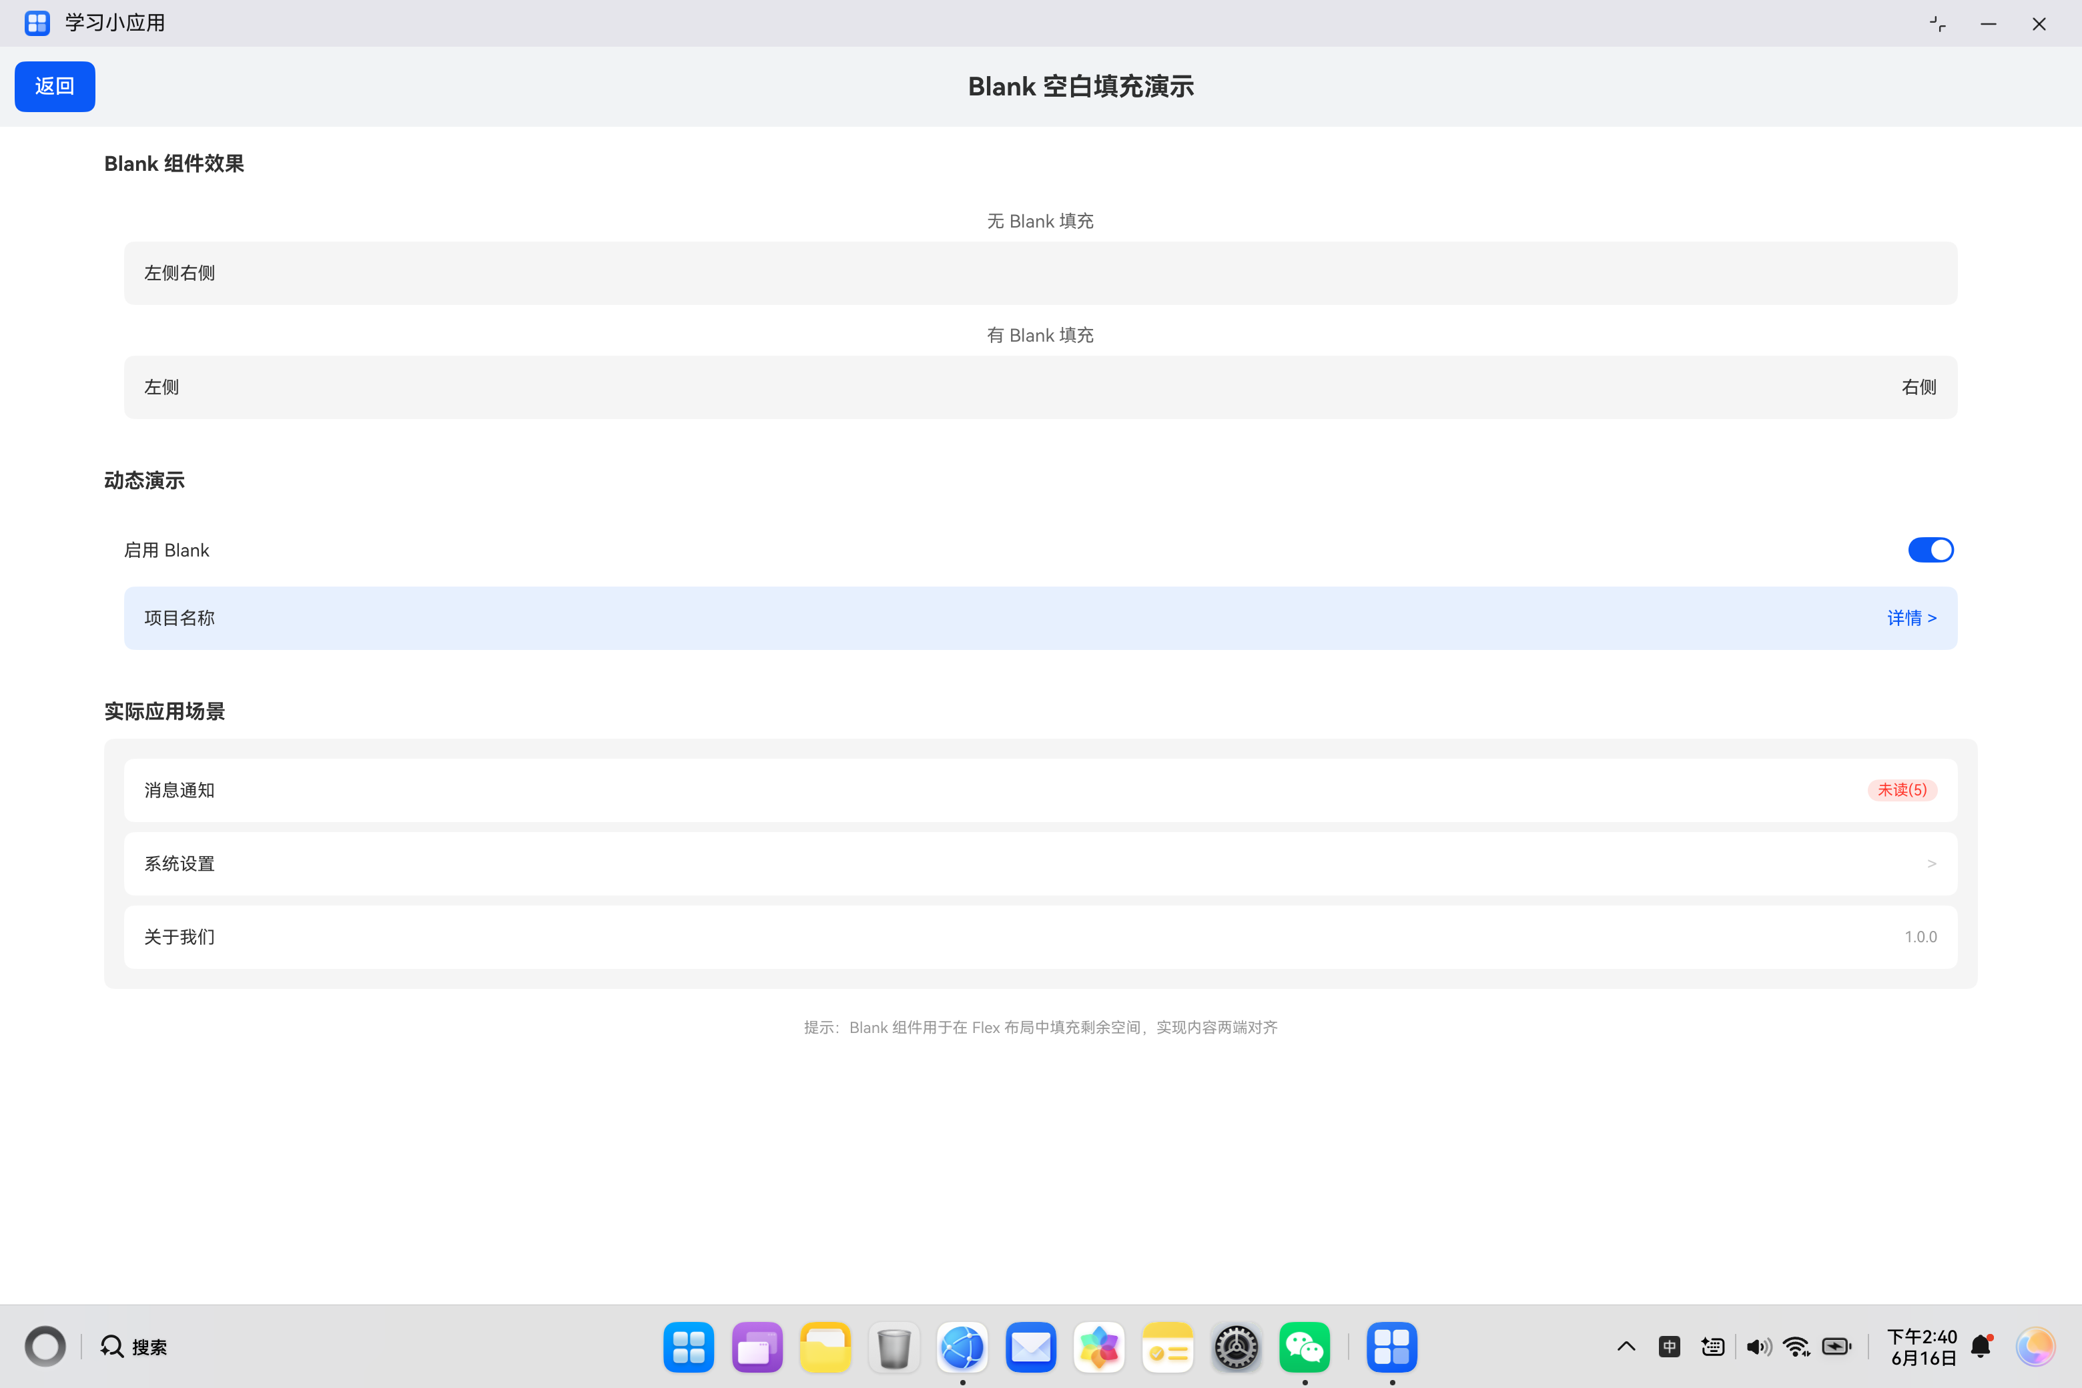Click the Blank 组件效果 heading
The image size is (2082, 1388).
tap(174, 163)
